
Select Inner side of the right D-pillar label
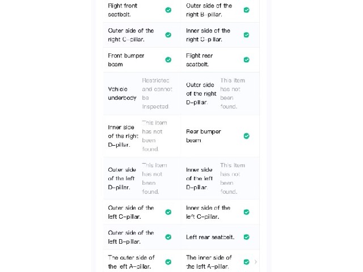[123, 136]
